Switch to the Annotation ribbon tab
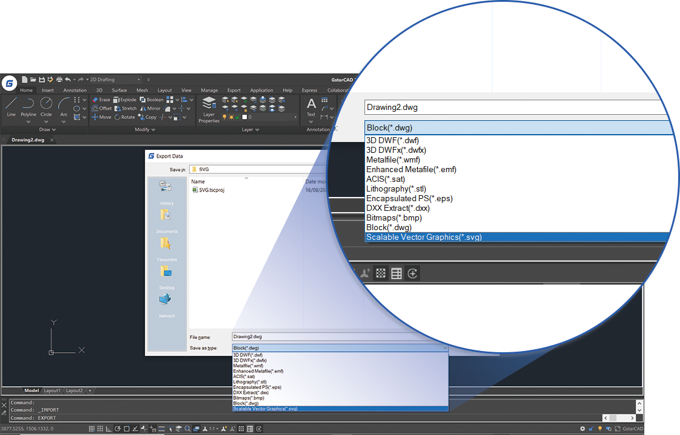680x435 pixels. (x=75, y=90)
